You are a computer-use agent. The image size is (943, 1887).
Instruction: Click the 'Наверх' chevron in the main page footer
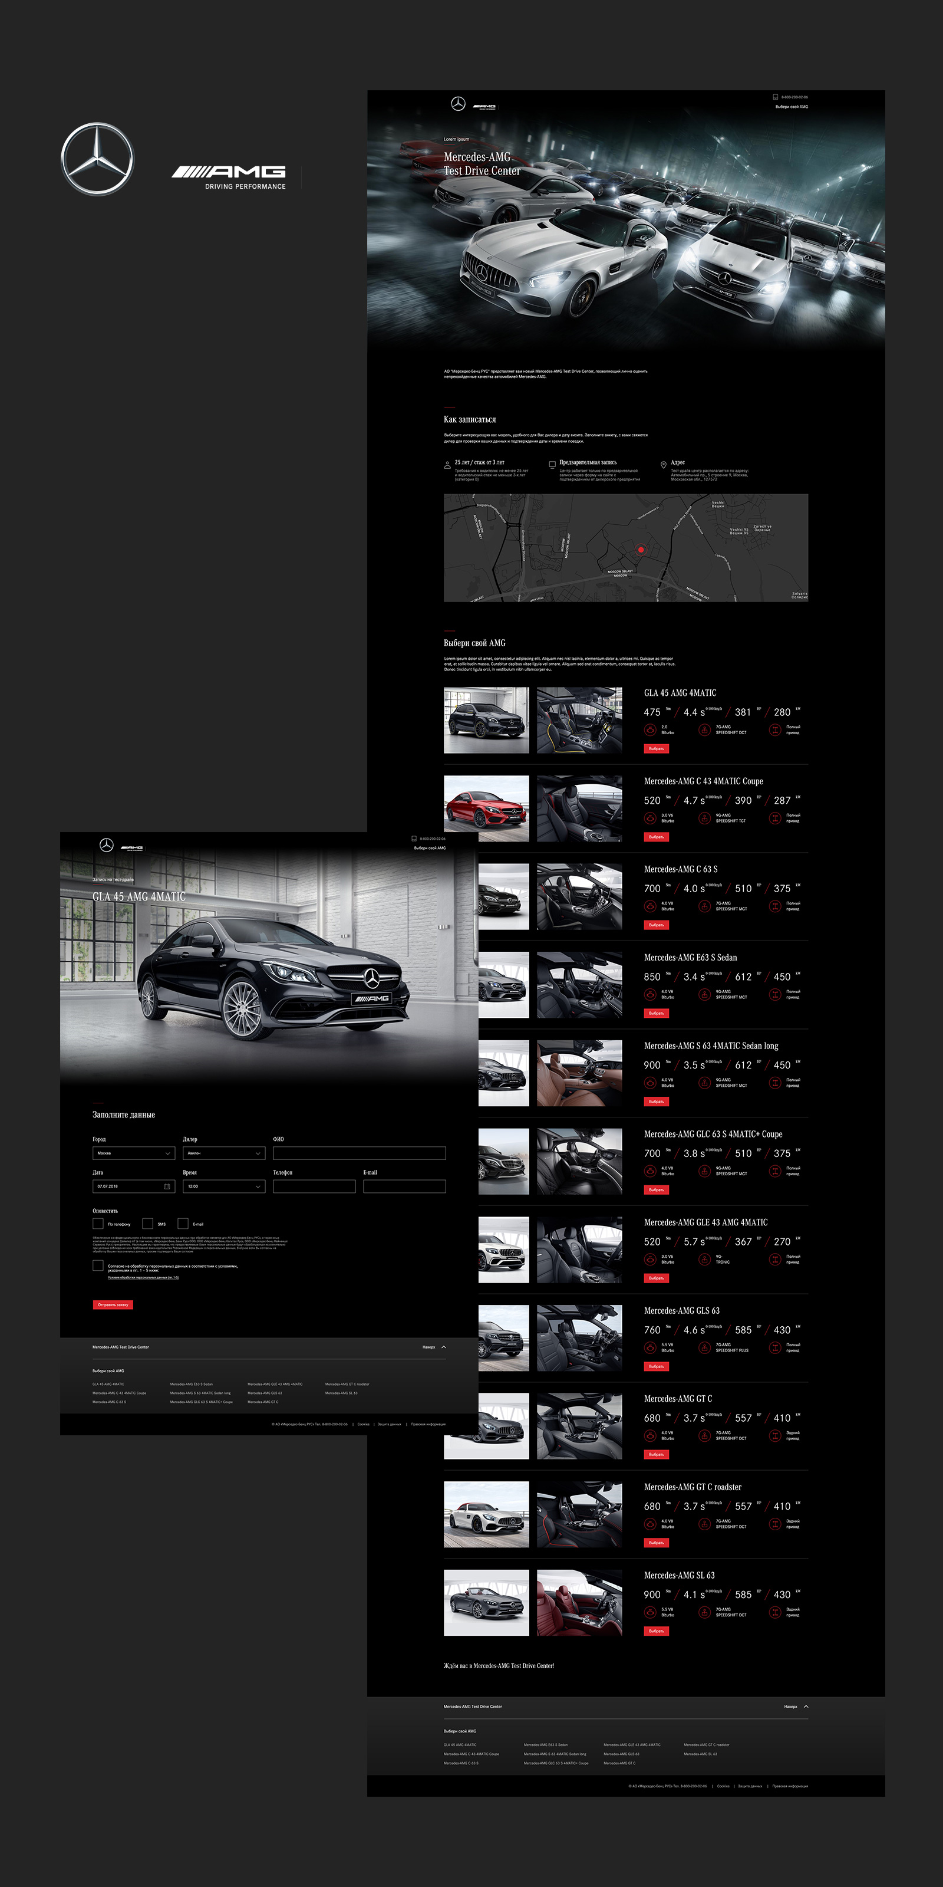pos(806,1707)
